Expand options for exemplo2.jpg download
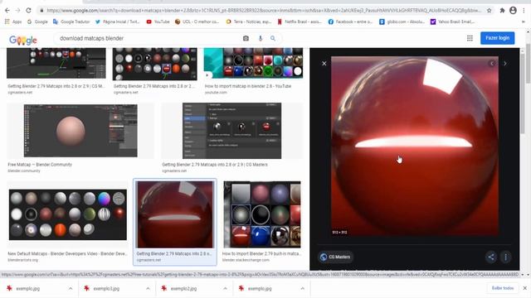This screenshot has width=531, height=298. coord(225,289)
